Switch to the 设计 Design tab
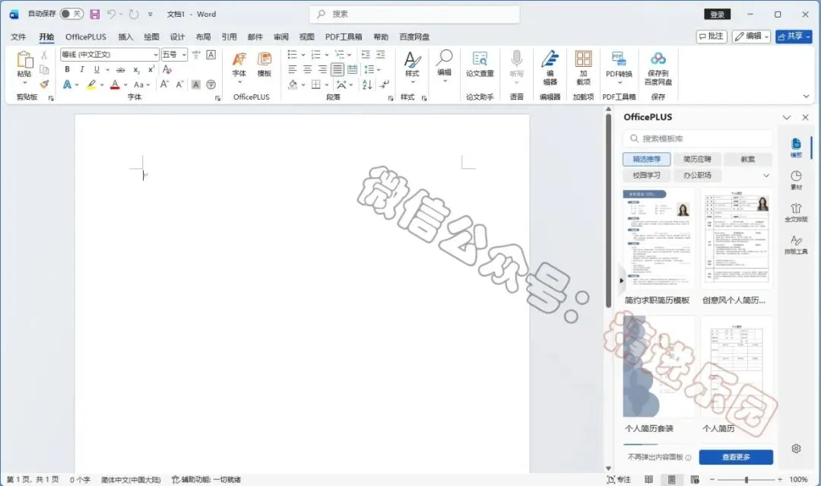 [x=177, y=37]
